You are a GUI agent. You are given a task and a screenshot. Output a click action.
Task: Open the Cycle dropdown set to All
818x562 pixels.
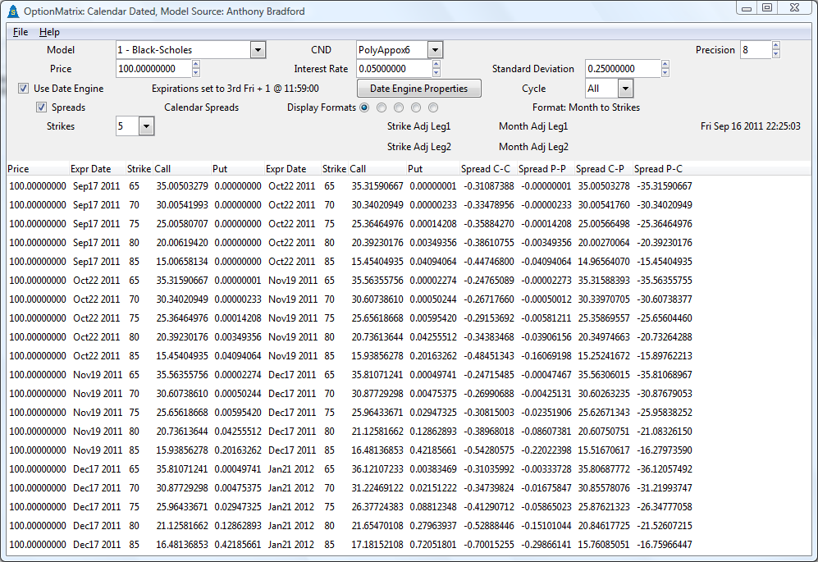[x=625, y=89]
